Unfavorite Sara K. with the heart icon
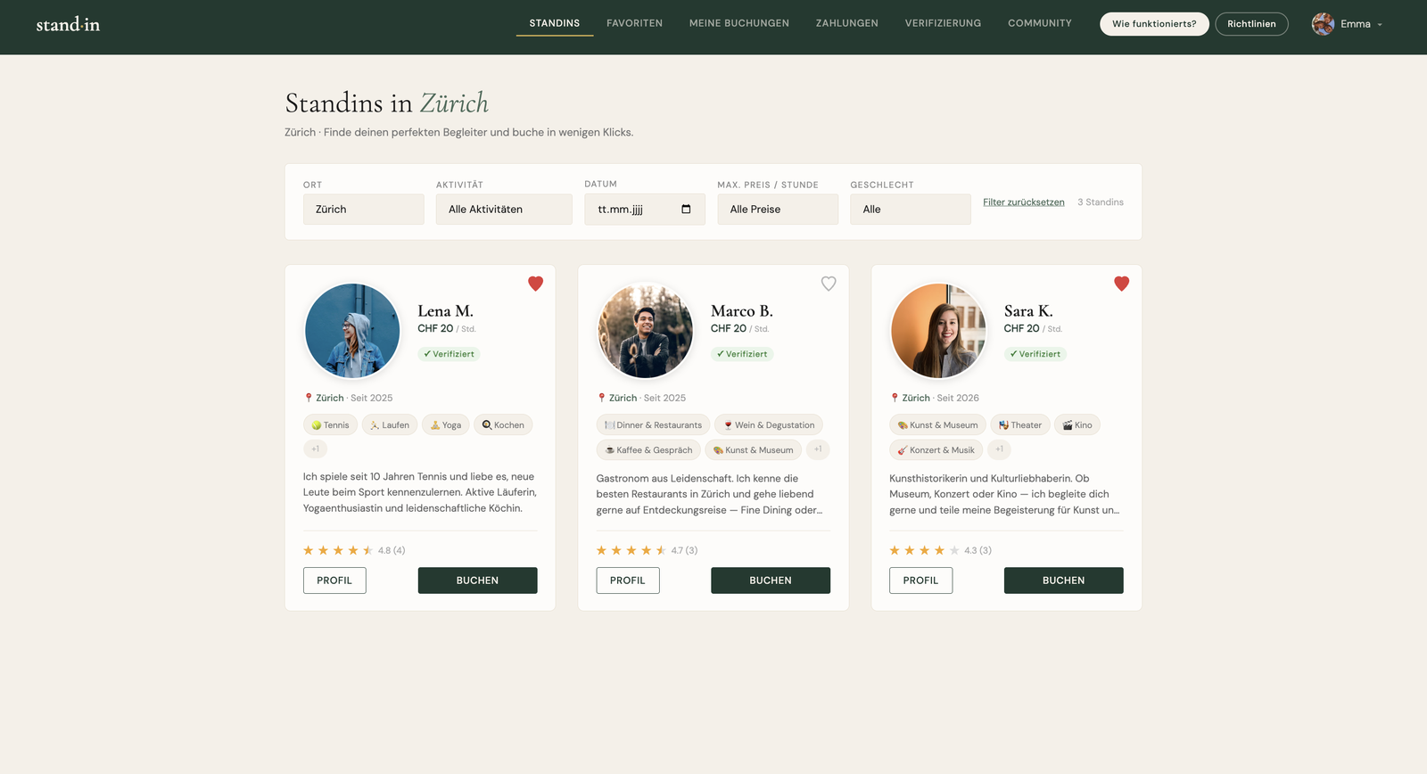The image size is (1427, 774). [1122, 284]
